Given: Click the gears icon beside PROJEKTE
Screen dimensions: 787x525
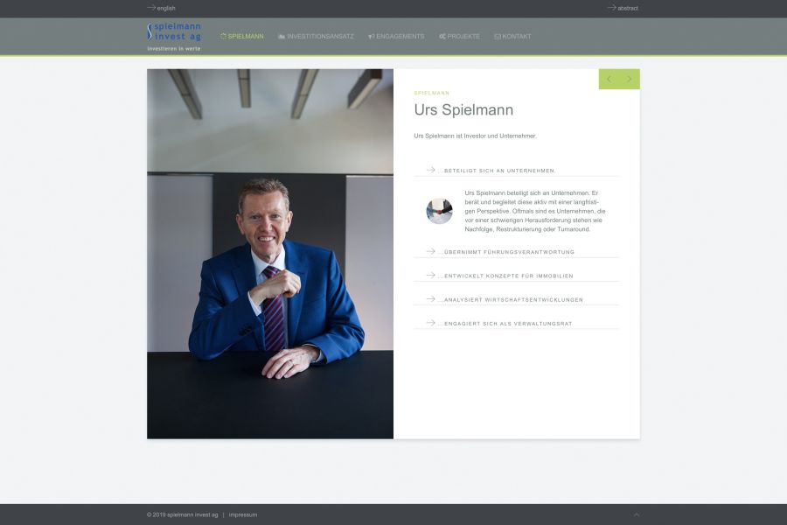Looking at the screenshot, I should [x=442, y=36].
